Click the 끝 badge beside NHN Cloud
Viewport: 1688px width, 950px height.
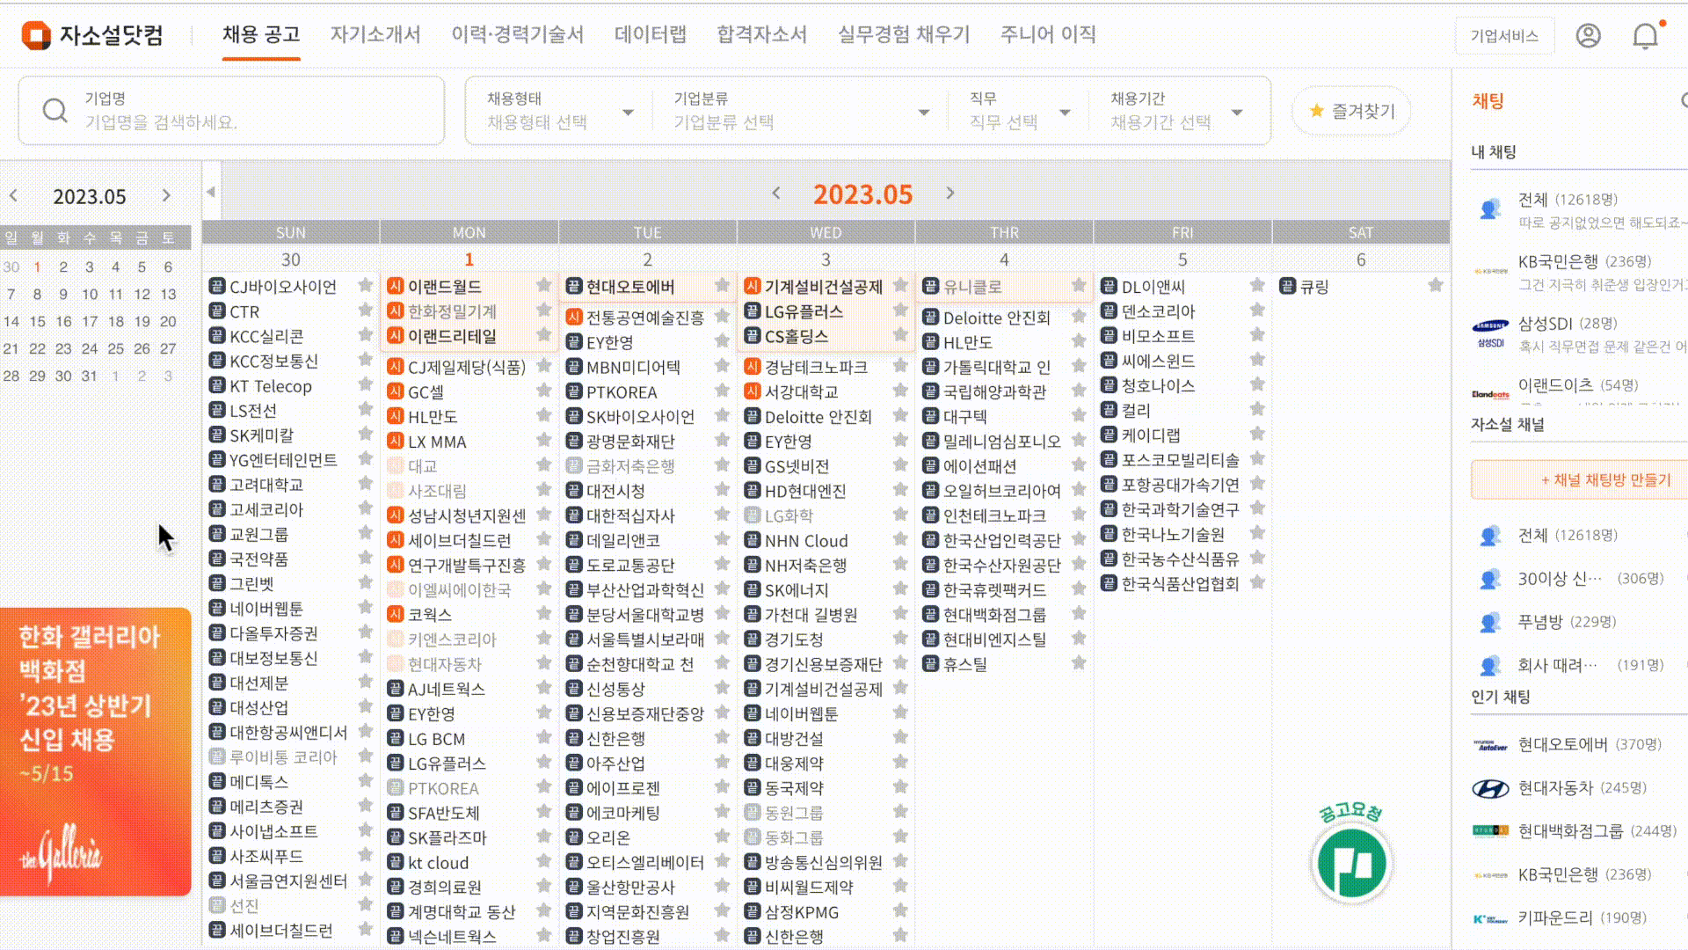coord(752,540)
